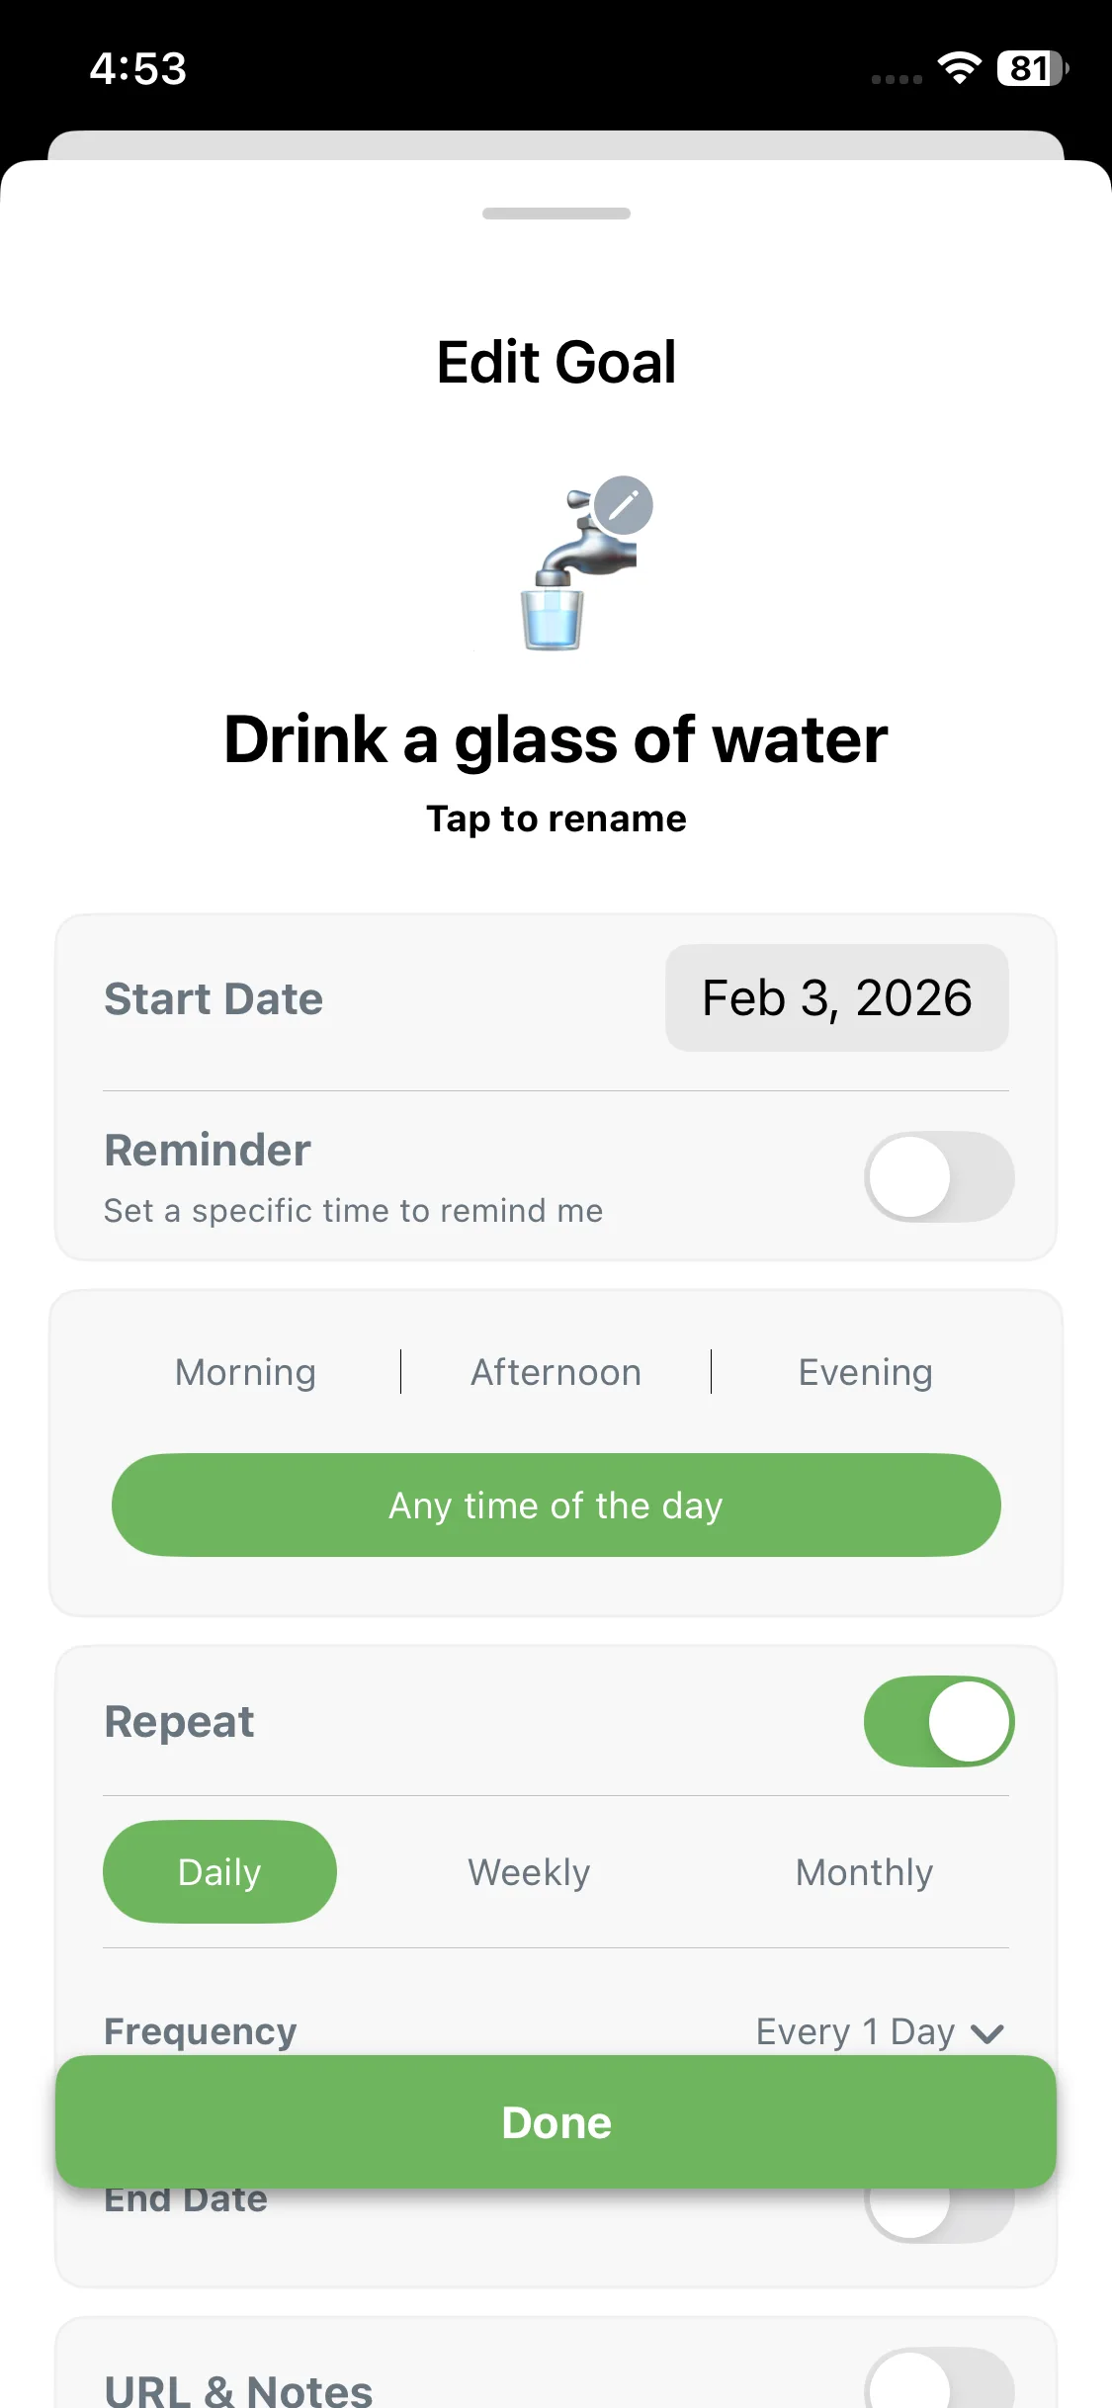
Task: Tap the pencil edit icon on emoji
Action: (623, 505)
